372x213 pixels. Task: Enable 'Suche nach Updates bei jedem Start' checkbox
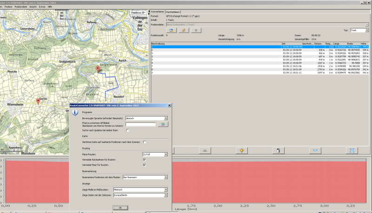[x=127, y=130]
